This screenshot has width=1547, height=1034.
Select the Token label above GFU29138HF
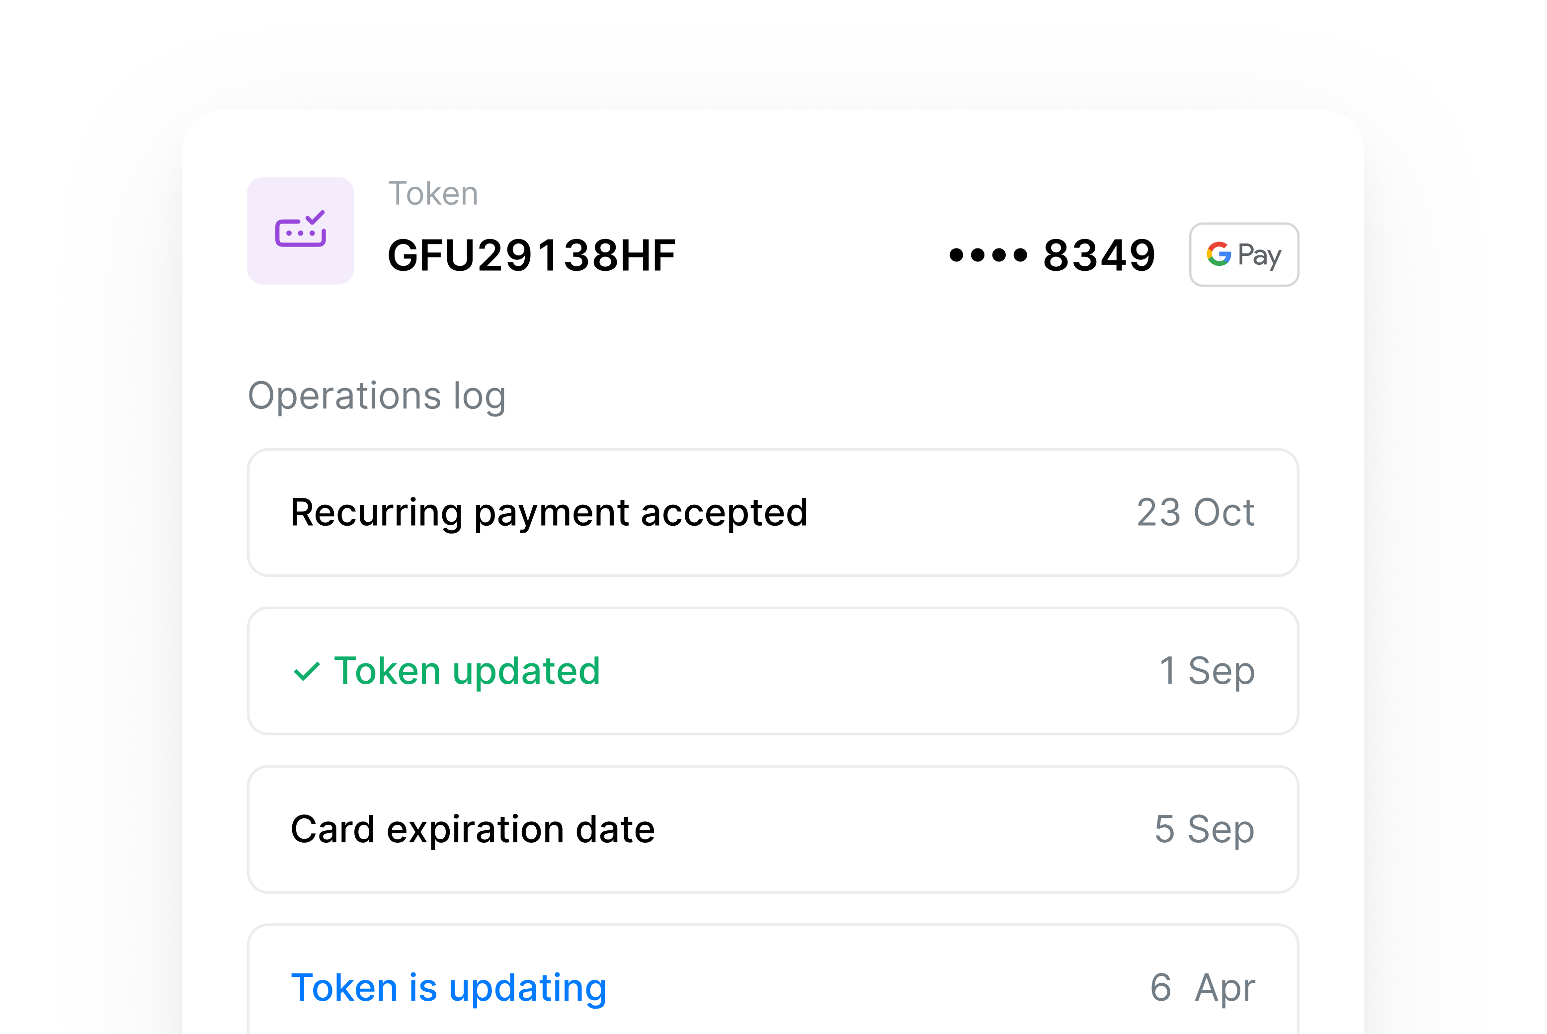pyautogui.click(x=432, y=193)
